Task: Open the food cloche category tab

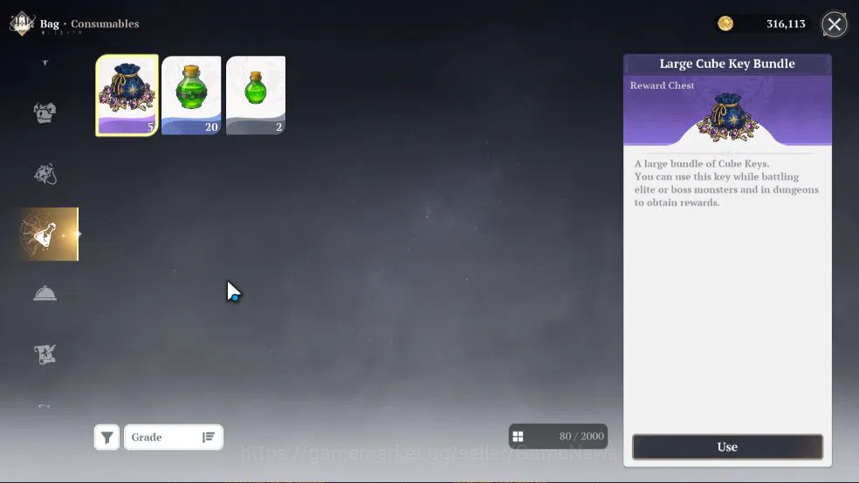Action: pos(45,294)
